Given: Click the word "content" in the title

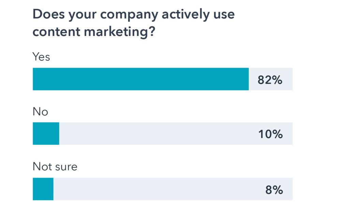Looking at the screenshot, I should (x=55, y=32).
